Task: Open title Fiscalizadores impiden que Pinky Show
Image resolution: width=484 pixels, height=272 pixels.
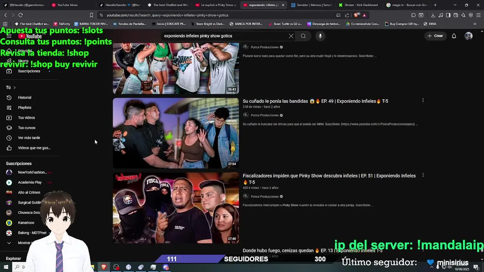Action: 329,179
